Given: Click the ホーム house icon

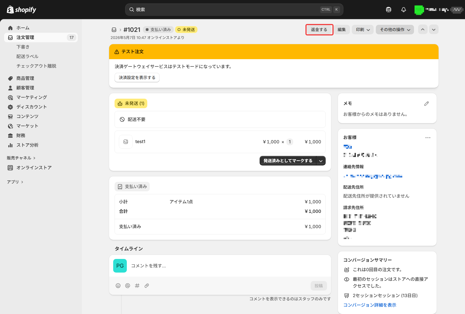Looking at the screenshot, I should click(x=10, y=28).
